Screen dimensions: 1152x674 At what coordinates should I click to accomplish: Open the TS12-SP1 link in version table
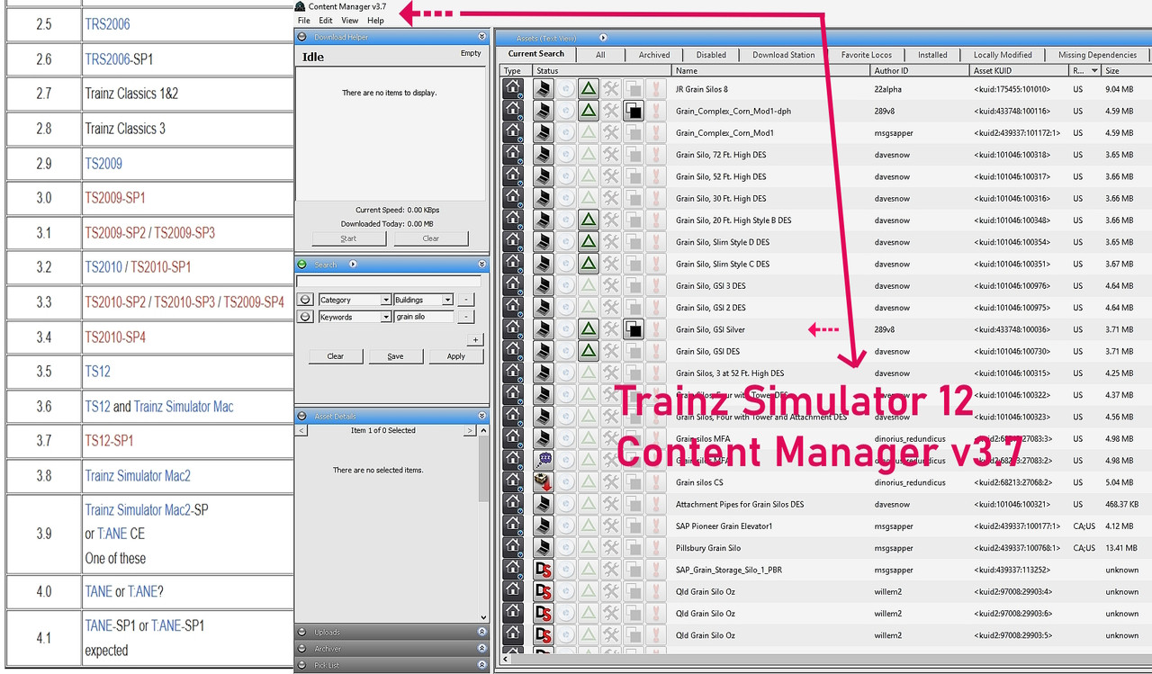coord(109,441)
